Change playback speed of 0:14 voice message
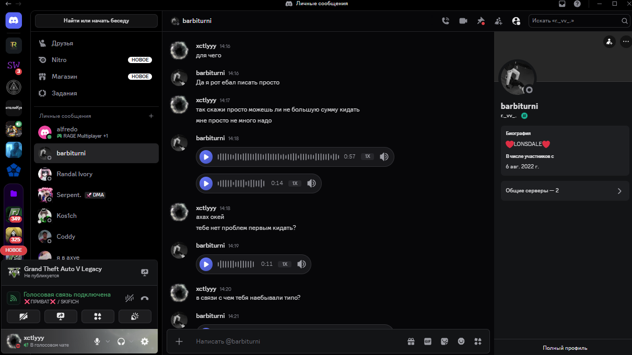This screenshot has height=355, width=632. tap(295, 183)
